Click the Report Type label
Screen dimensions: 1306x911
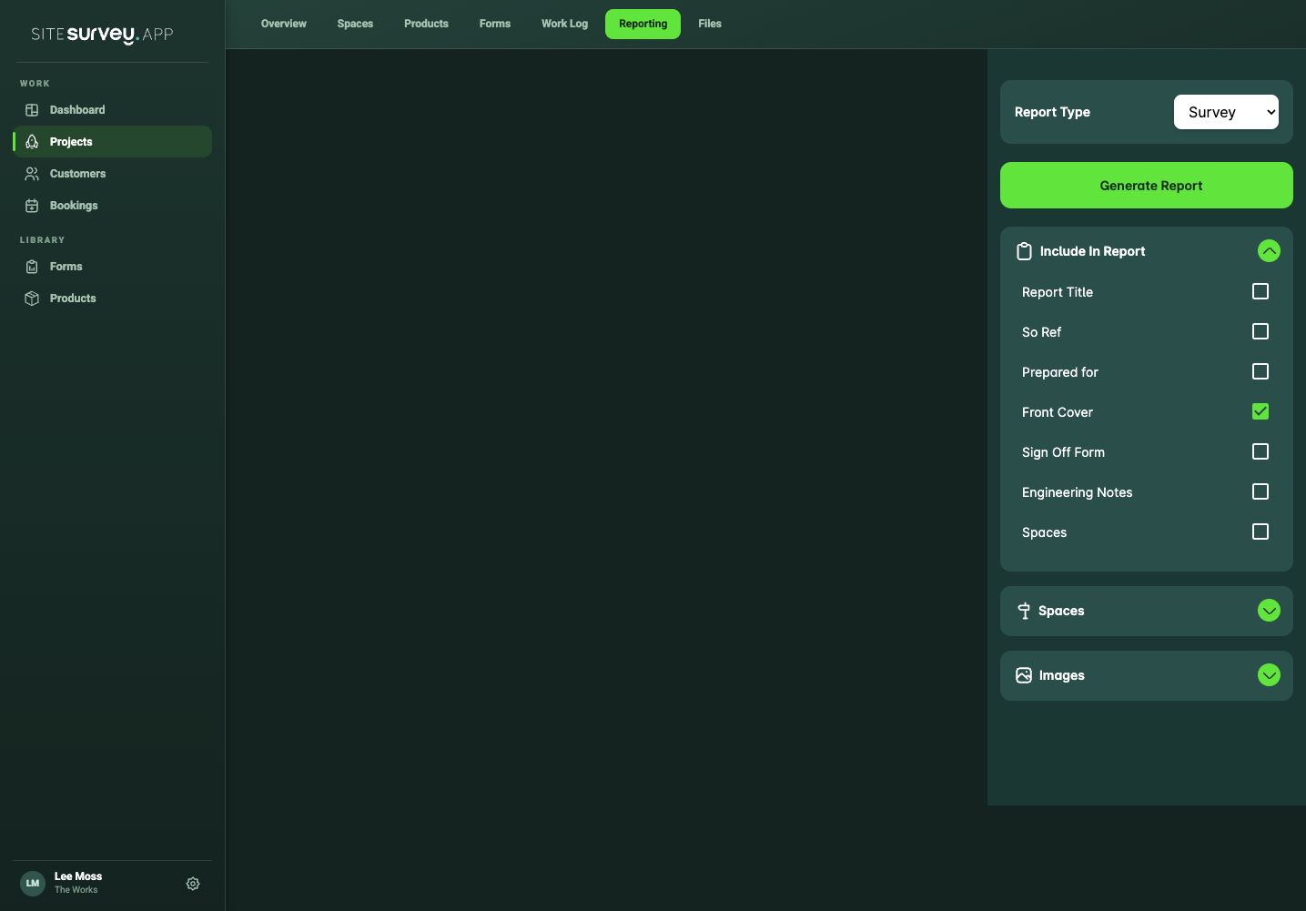pyautogui.click(x=1052, y=112)
